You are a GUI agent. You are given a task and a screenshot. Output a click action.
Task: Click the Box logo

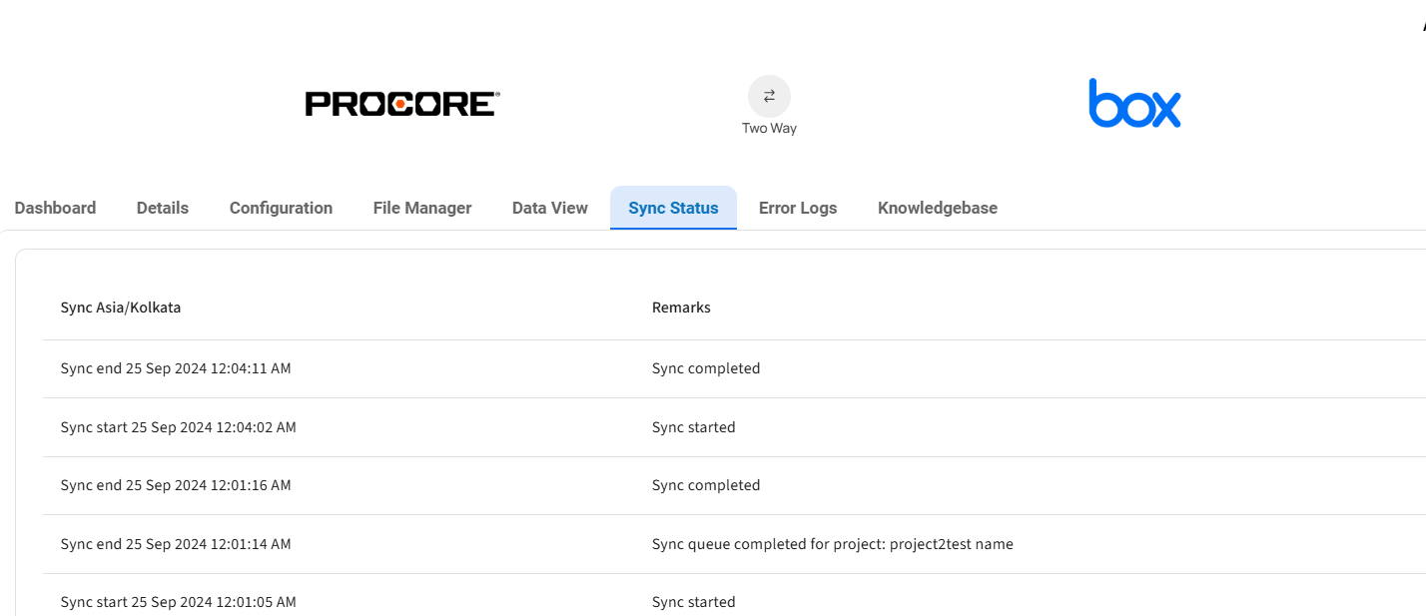pyautogui.click(x=1134, y=104)
